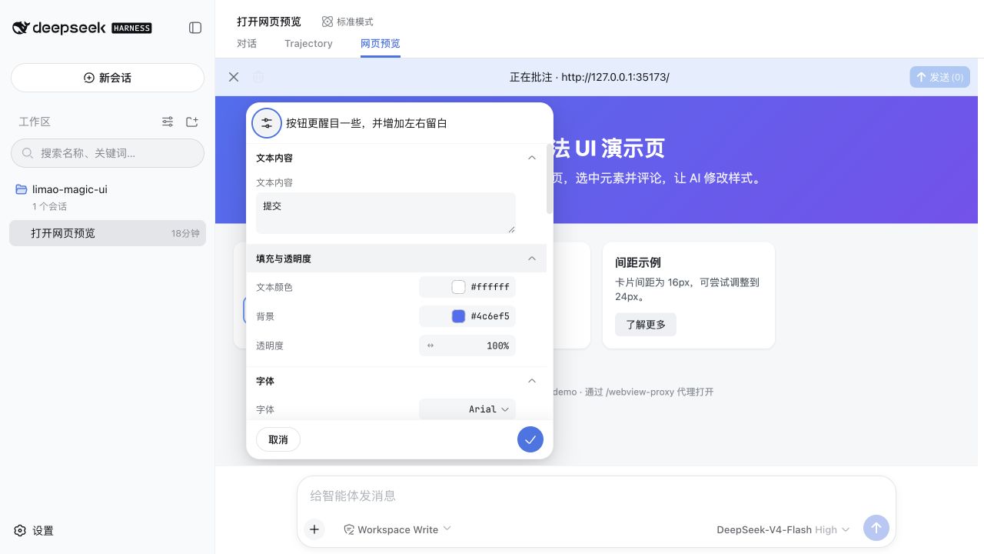Click the 1 个会话 count text
Screen dimensions: 984x554
click(x=49, y=206)
